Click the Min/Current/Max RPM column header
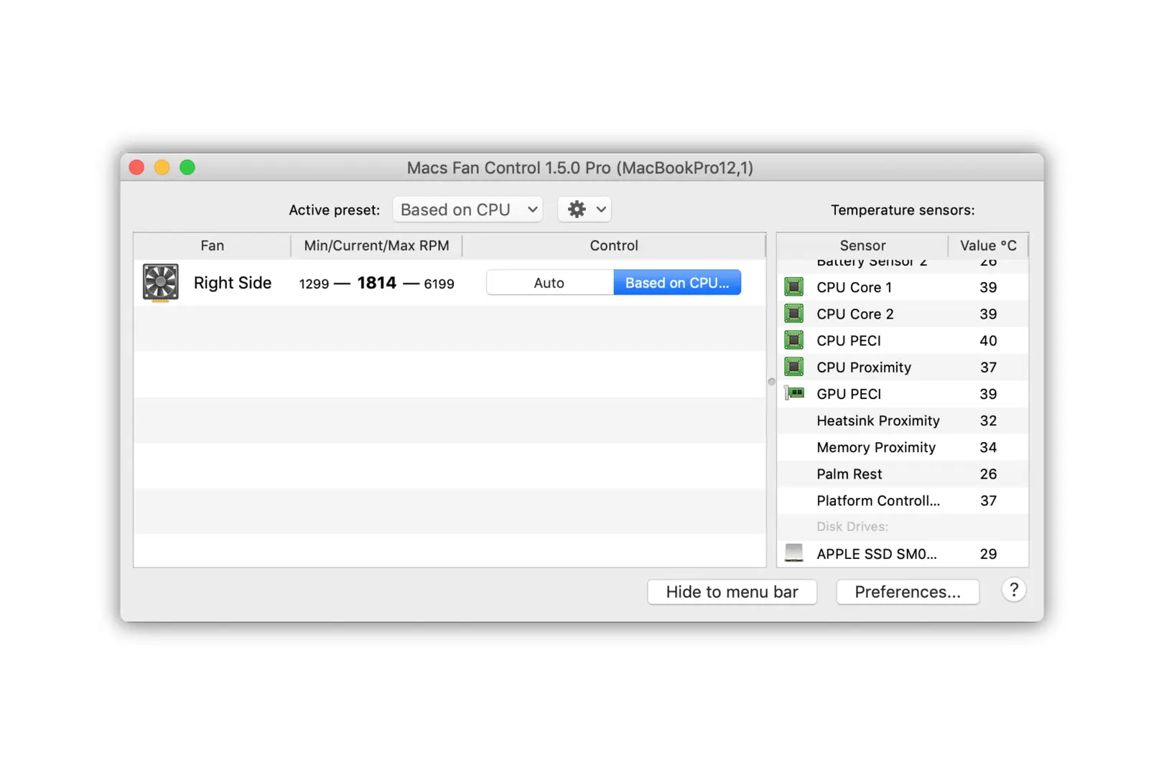 (x=376, y=245)
